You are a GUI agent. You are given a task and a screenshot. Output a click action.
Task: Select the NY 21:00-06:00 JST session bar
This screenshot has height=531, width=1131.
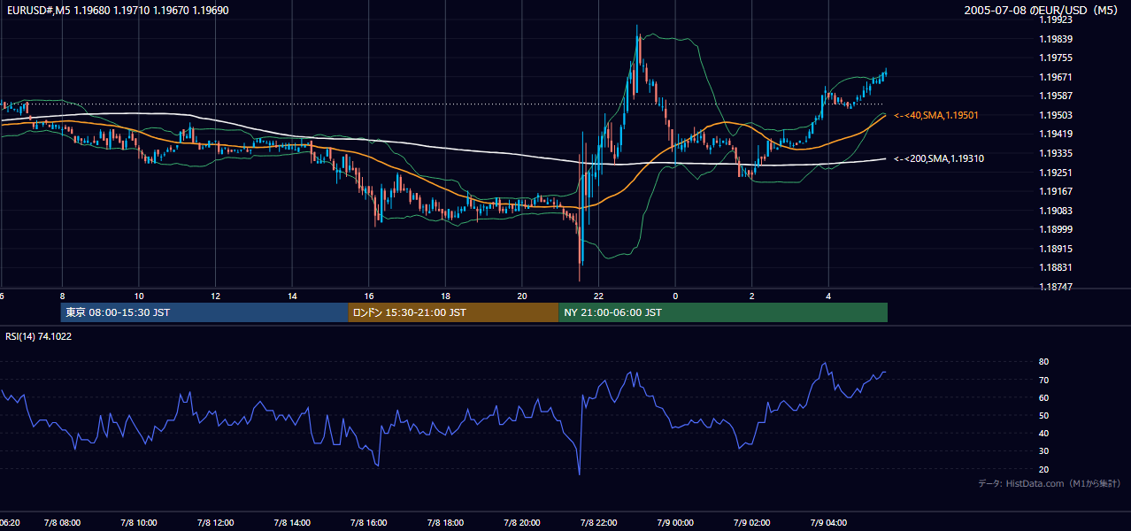point(723,312)
